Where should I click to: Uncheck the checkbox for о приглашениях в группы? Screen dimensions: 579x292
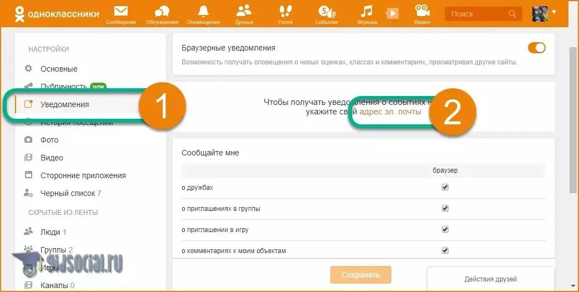point(445,208)
